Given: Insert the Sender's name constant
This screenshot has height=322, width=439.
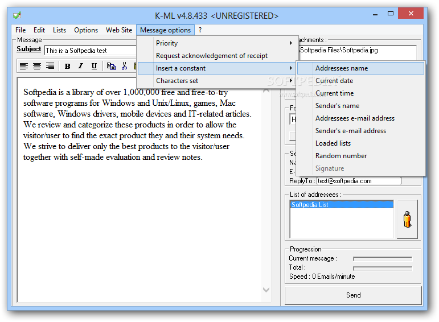Looking at the screenshot, I should coord(360,106).
